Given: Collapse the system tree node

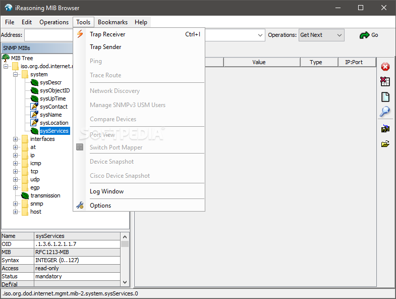Looking at the screenshot, I should [16, 74].
